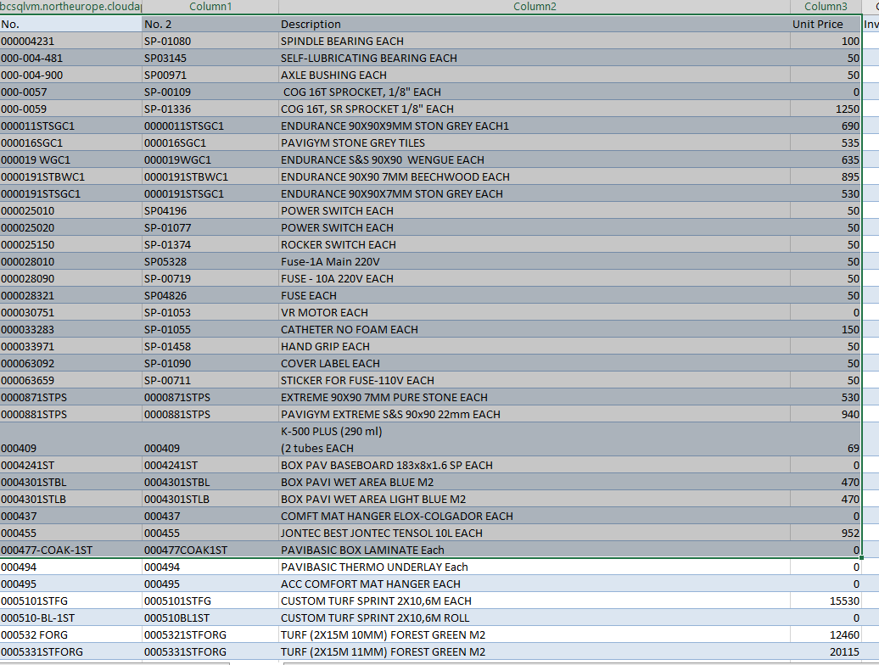Select 'PAVIGYM STONE GREY TILES' cell
The image size is (879, 665).
535,142
